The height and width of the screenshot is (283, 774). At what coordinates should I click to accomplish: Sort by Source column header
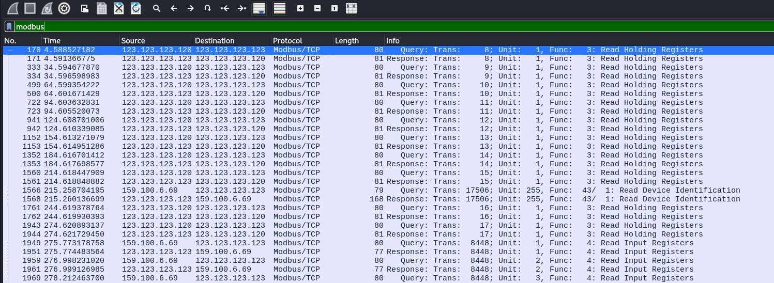[157, 41]
